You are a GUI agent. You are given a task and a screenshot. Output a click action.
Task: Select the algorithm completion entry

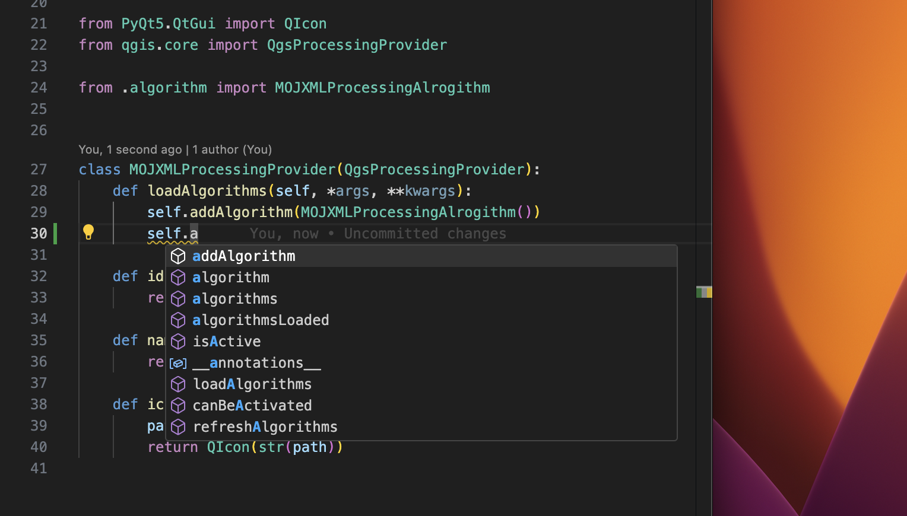pos(231,277)
